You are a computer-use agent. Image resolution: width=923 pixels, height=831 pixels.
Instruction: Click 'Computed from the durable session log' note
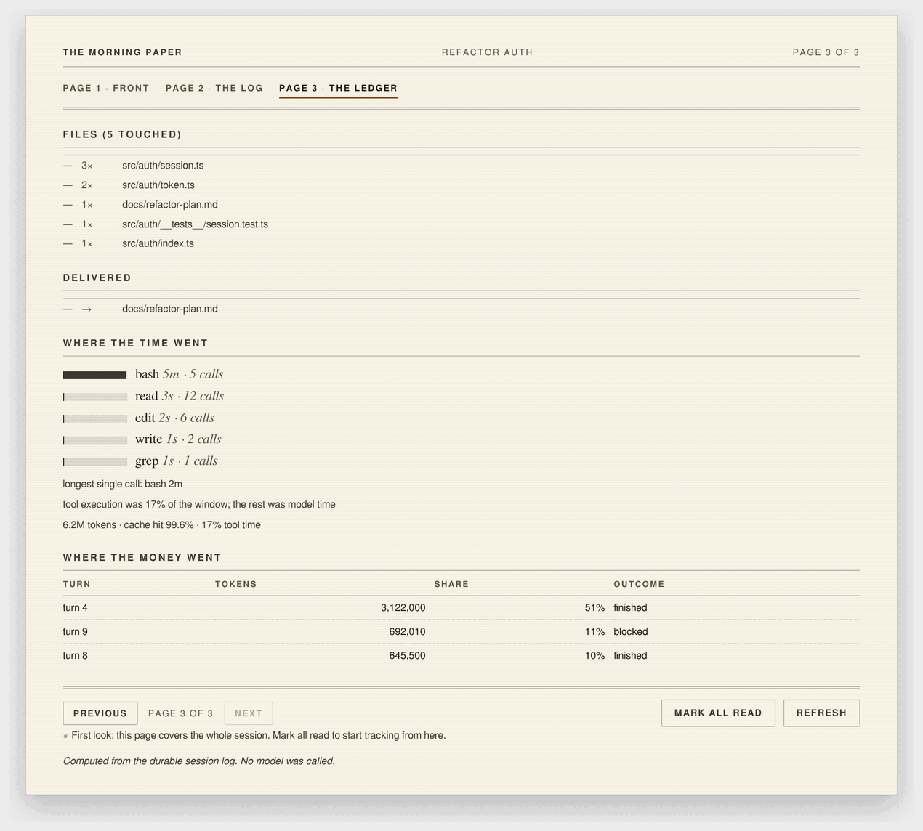pos(199,761)
